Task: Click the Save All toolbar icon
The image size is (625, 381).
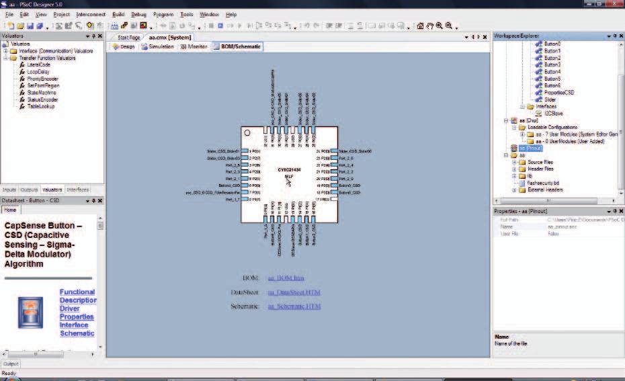Action: click(40, 26)
